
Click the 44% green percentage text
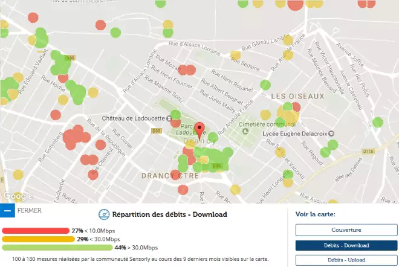point(119,247)
